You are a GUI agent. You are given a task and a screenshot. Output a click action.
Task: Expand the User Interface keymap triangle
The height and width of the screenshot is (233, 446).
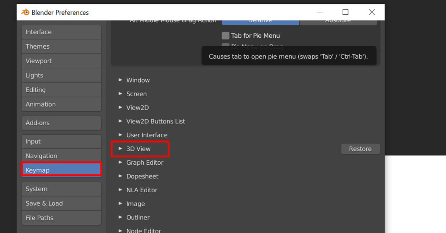pyautogui.click(x=120, y=135)
